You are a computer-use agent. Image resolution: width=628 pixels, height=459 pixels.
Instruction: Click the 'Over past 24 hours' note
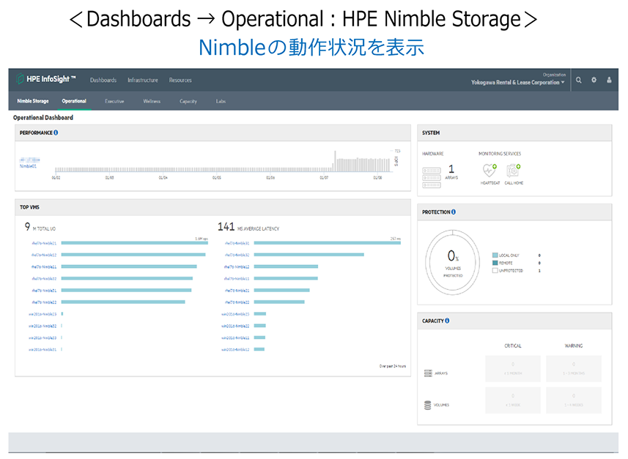tap(393, 366)
